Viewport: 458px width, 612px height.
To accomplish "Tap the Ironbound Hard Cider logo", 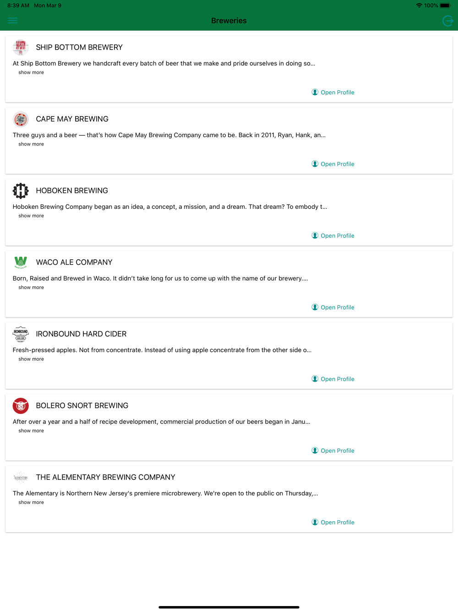I will tap(21, 334).
